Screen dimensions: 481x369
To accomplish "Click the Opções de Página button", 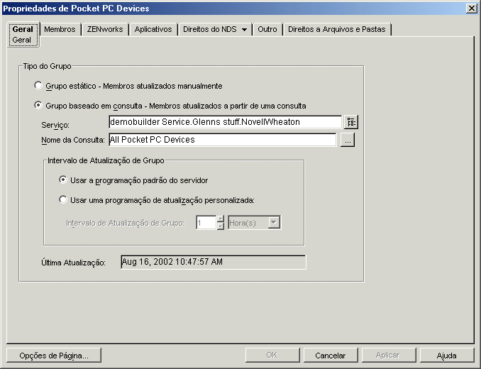I will pos(54,356).
